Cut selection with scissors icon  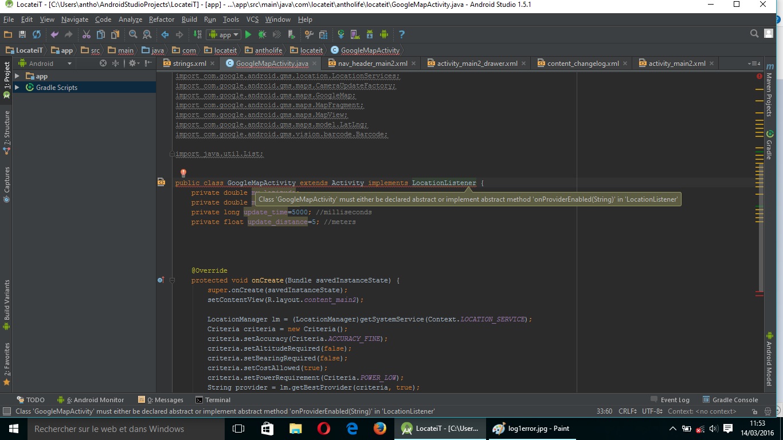point(87,34)
